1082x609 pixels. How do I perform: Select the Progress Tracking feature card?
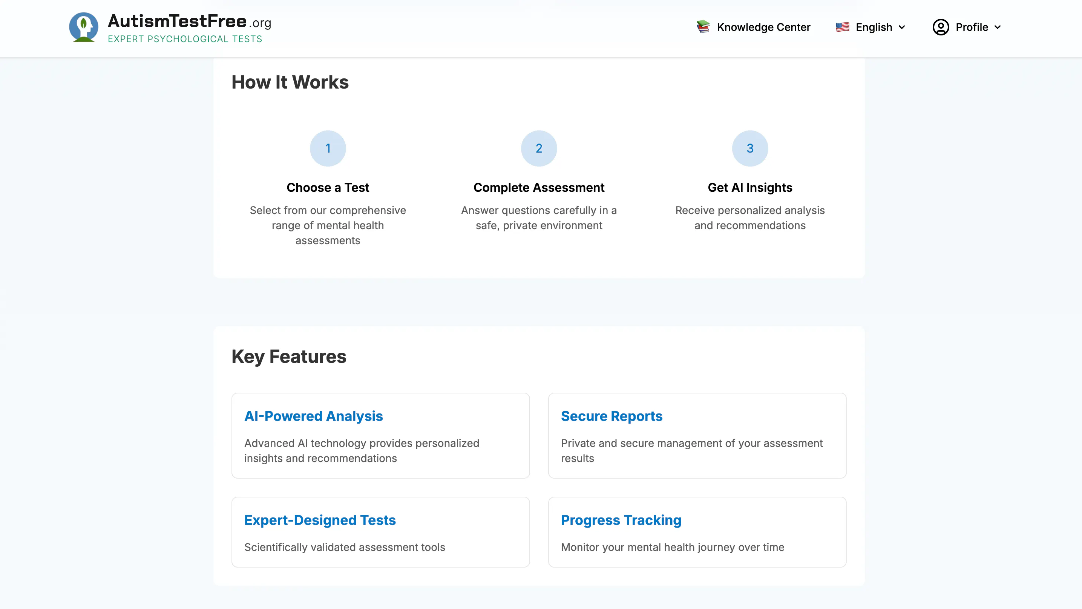(697, 532)
